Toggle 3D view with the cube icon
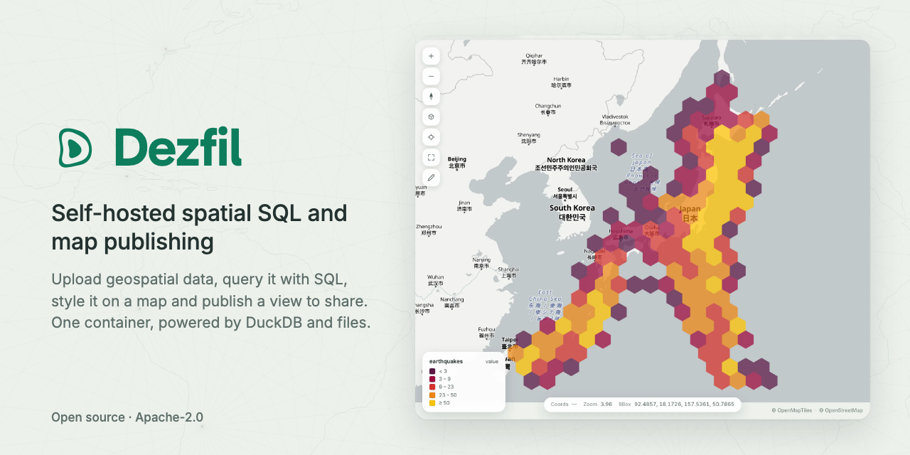The image size is (910, 455). pos(431,117)
